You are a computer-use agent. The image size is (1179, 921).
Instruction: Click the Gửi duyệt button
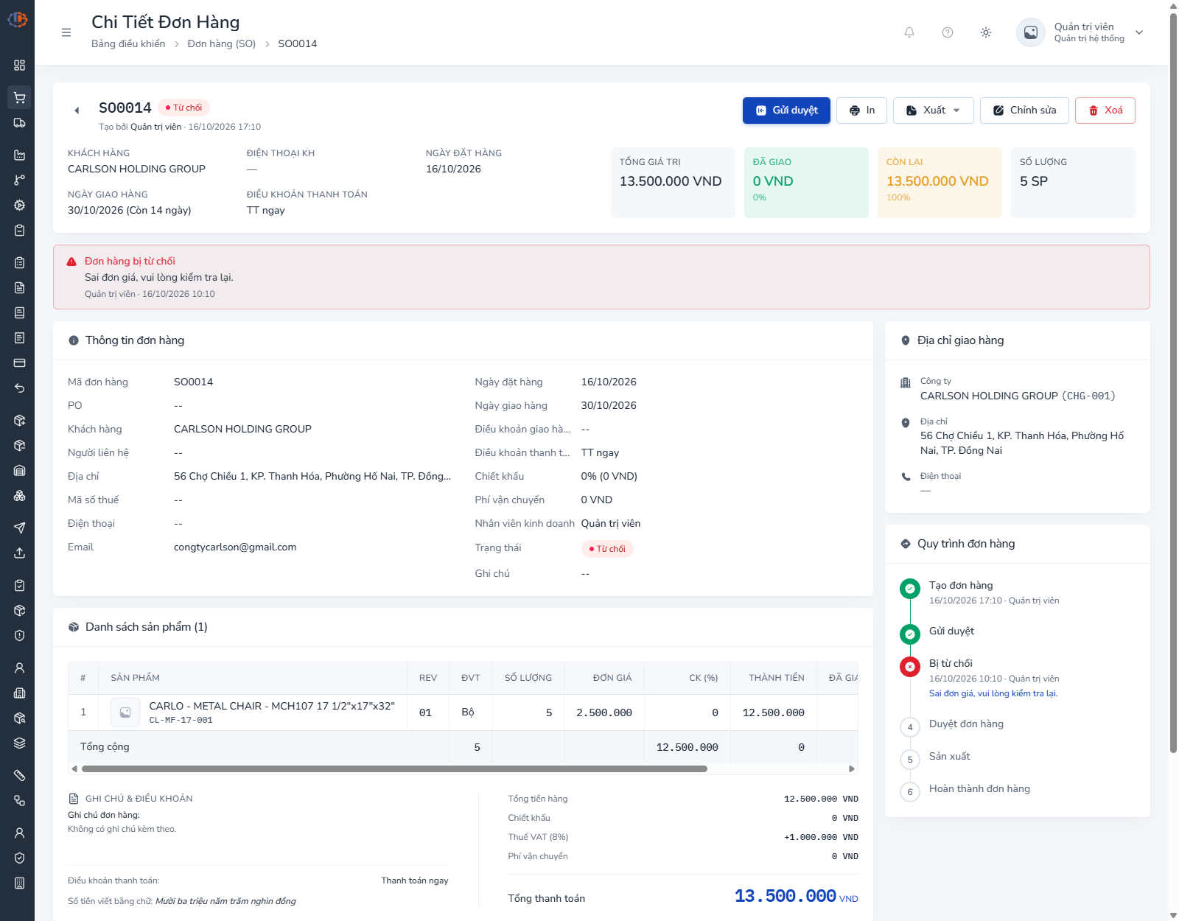coord(786,111)
